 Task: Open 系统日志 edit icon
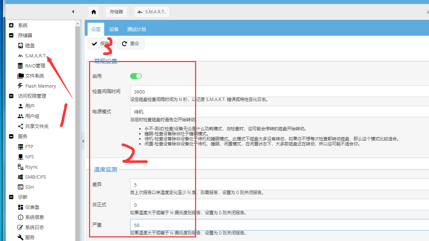point(20,227)
